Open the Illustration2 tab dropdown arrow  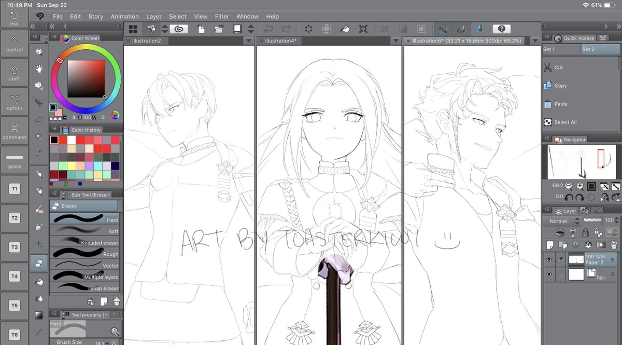[249, 40]
